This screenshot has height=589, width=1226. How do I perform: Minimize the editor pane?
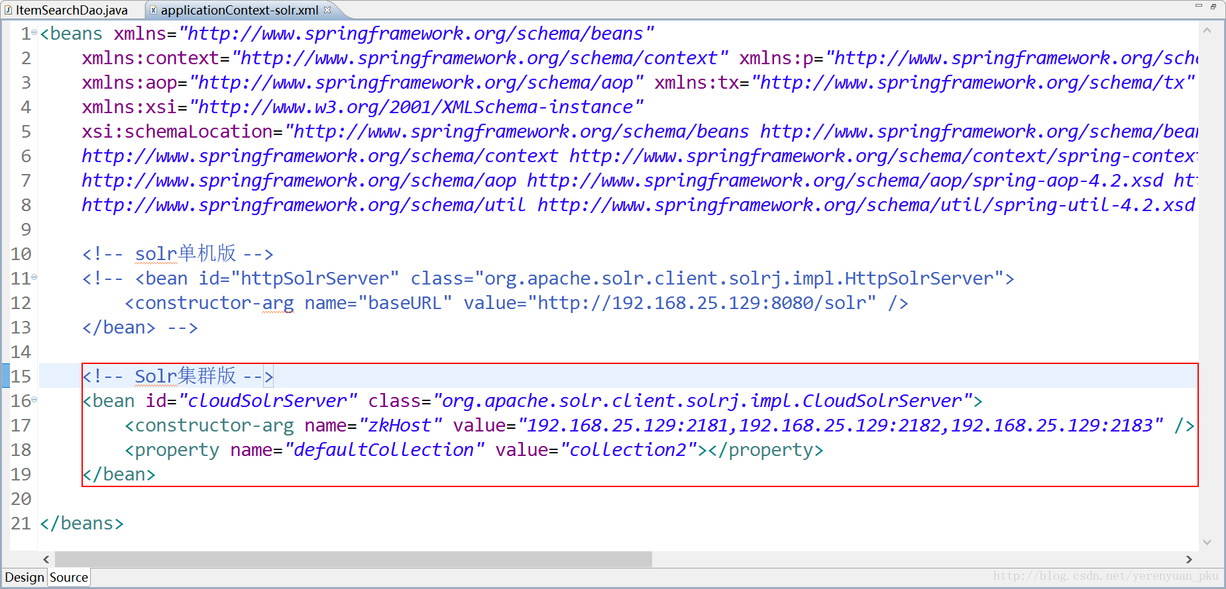(x=1198, y=6)
